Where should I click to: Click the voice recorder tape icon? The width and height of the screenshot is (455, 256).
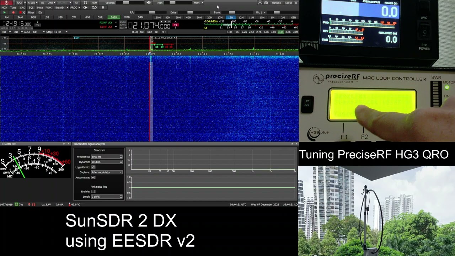click(x=95, y=7)
